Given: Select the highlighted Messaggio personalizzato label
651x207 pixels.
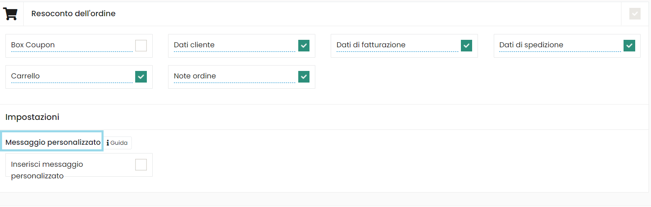Looking at the screenshot, I should [53, 142].
